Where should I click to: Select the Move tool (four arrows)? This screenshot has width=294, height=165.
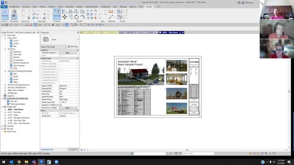pos(64,17)
